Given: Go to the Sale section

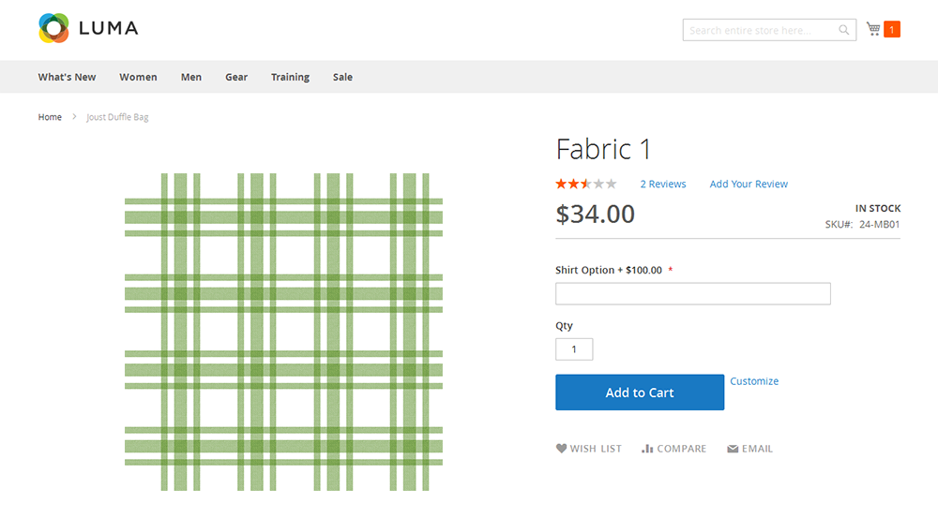Looking at the screenshot, I should pyautogui.click(x=342, y=77).
